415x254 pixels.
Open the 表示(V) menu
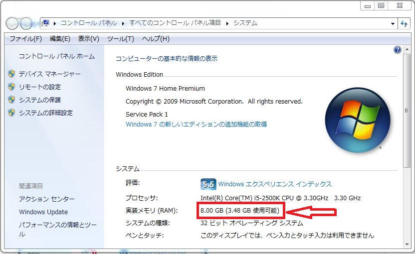click(x=88, y=39)
